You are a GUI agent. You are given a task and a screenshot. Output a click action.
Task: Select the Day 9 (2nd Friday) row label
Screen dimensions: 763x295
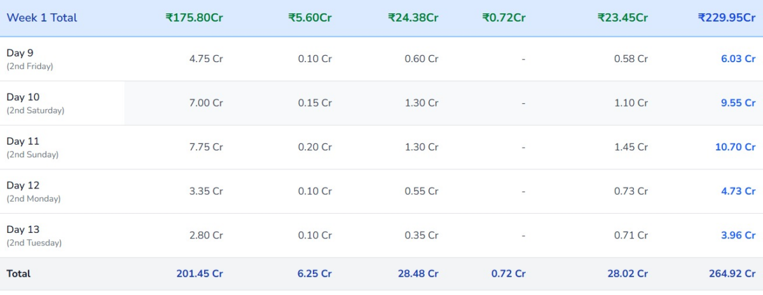coord(30,59)
